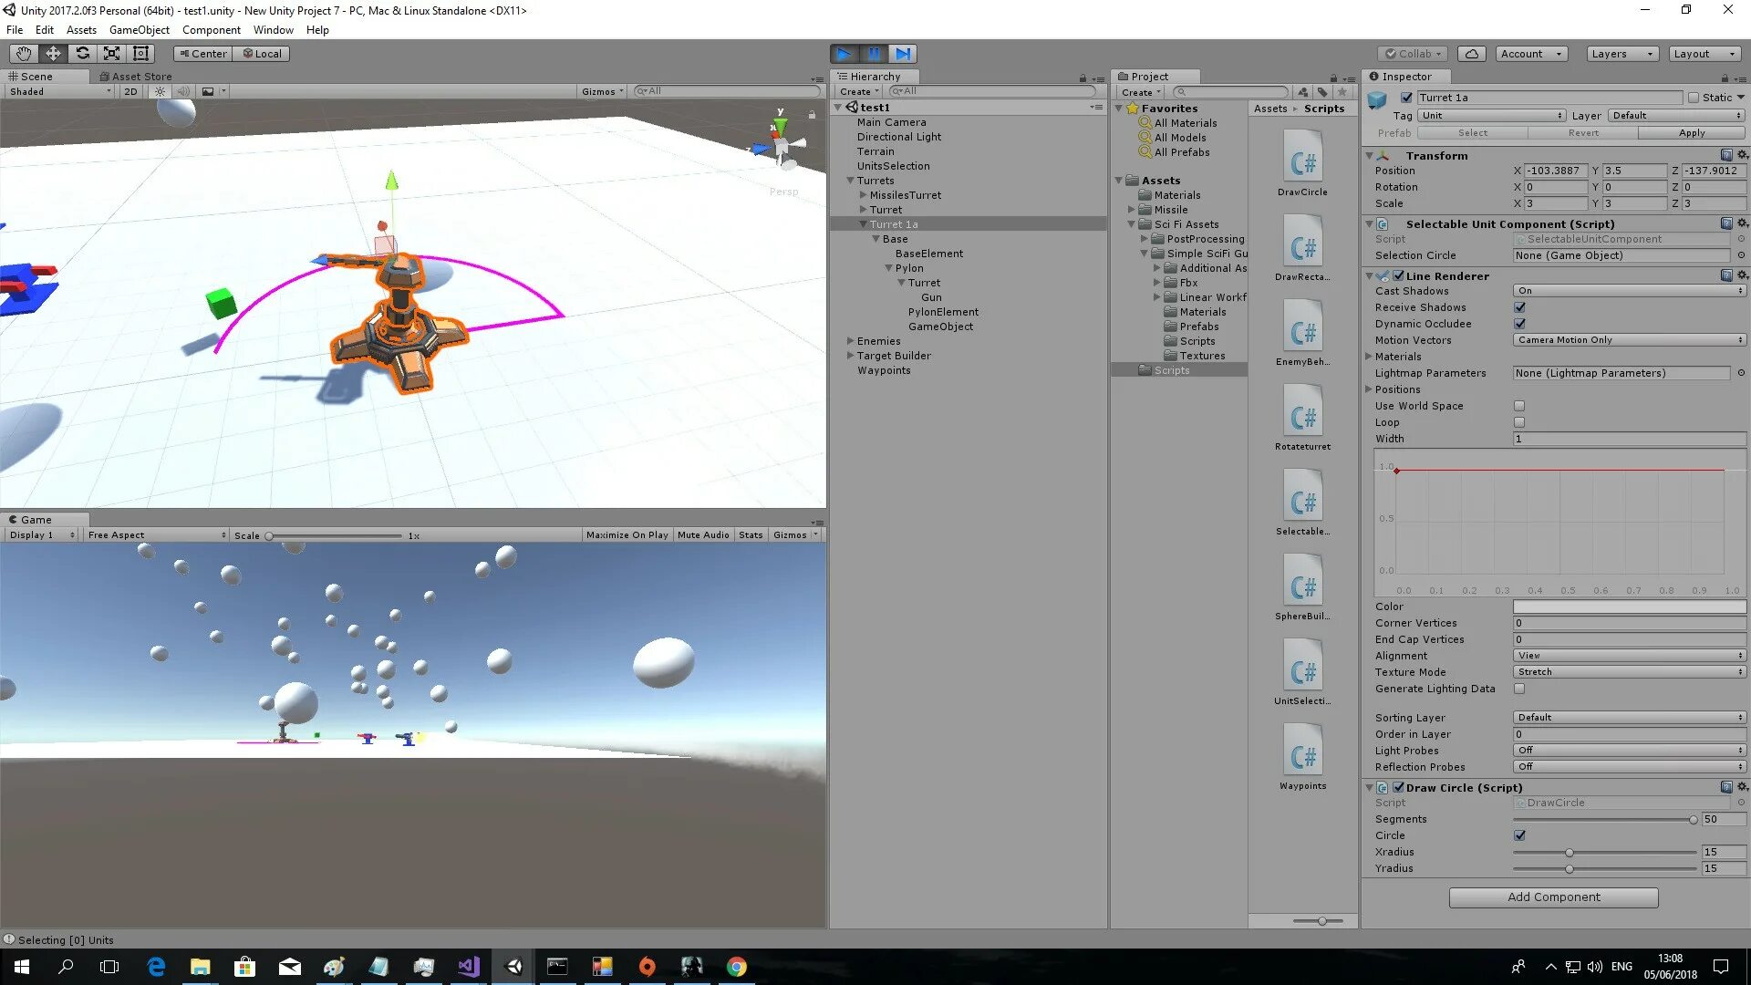Expand the Enemies hierarchy item

(851, 341)
